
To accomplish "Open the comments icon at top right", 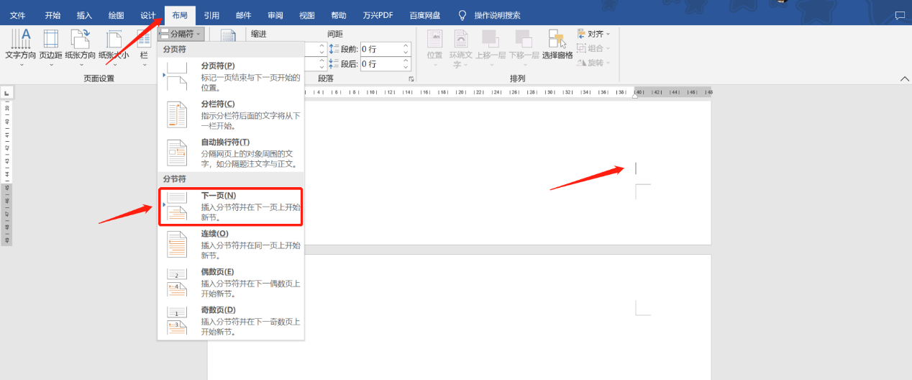I will coord(900,15).
